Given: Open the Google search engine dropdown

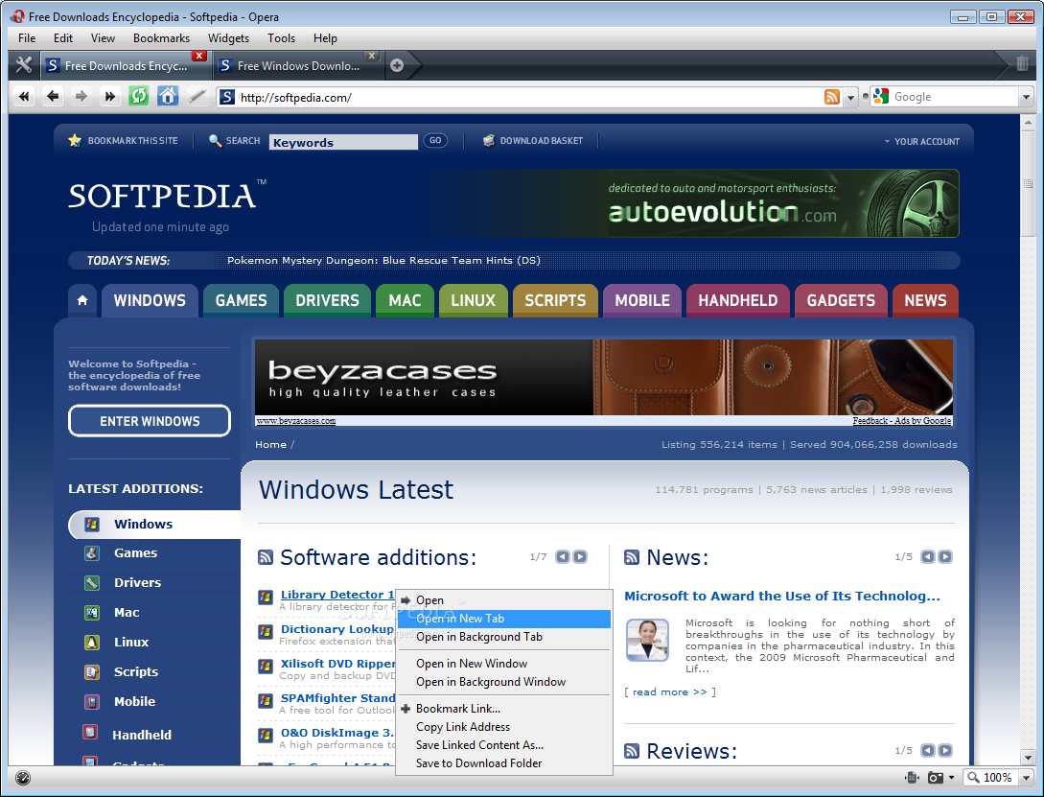Looking at the screenshot, I should (x=1026, y=97).
